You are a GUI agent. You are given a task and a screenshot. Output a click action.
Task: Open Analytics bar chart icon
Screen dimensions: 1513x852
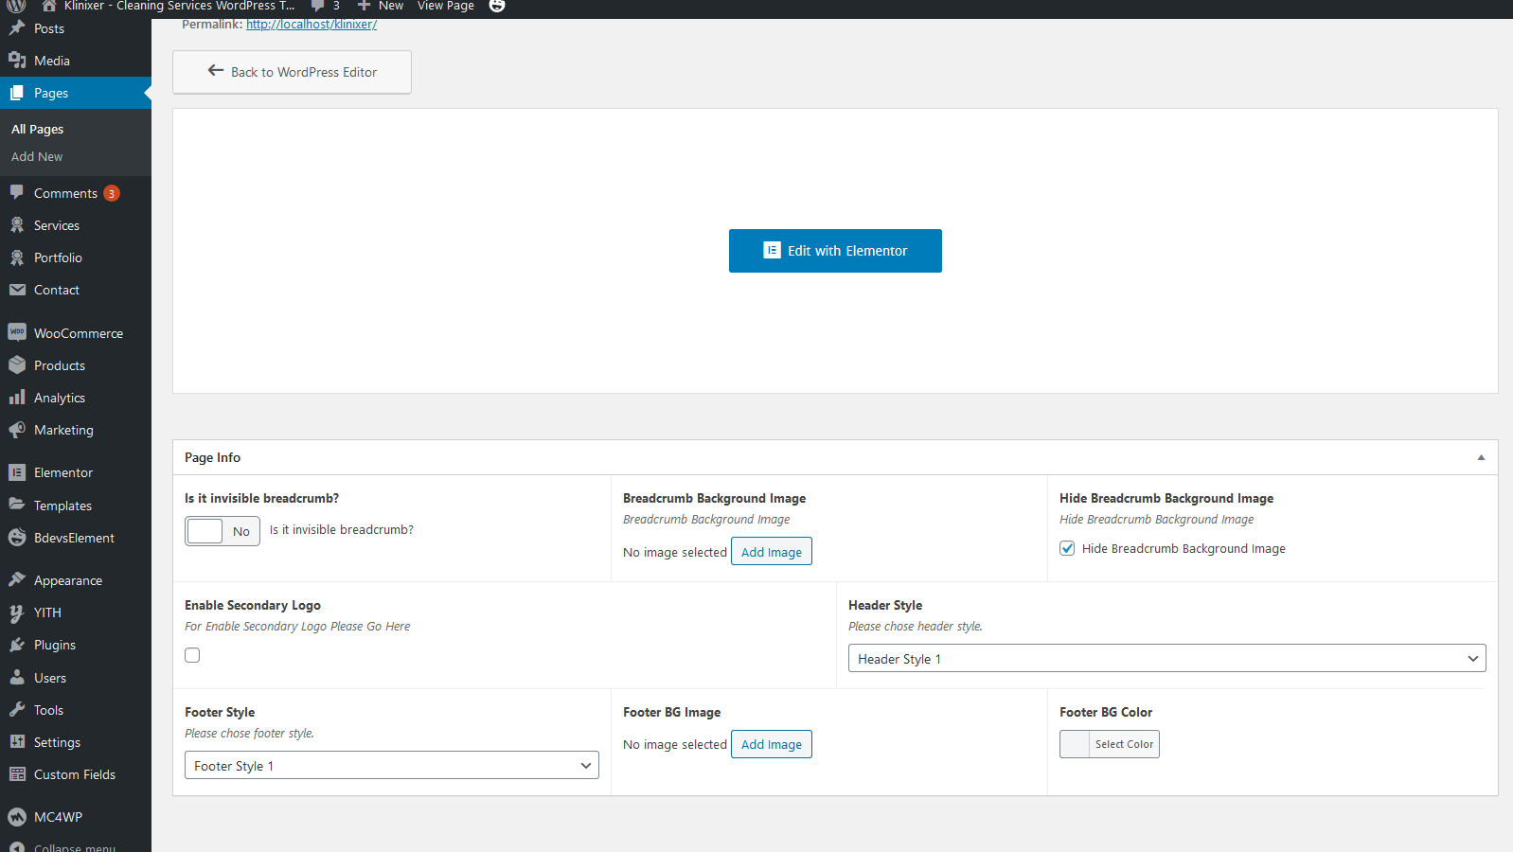click(17, 398)
